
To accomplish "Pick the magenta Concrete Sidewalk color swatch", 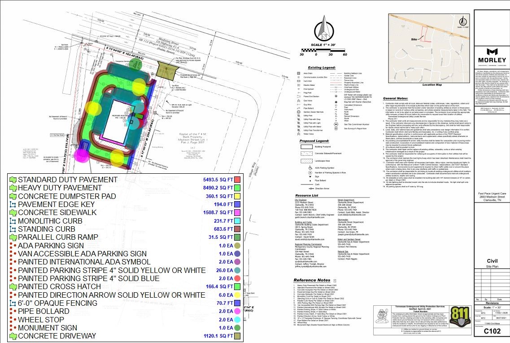I will coord(237,213).
